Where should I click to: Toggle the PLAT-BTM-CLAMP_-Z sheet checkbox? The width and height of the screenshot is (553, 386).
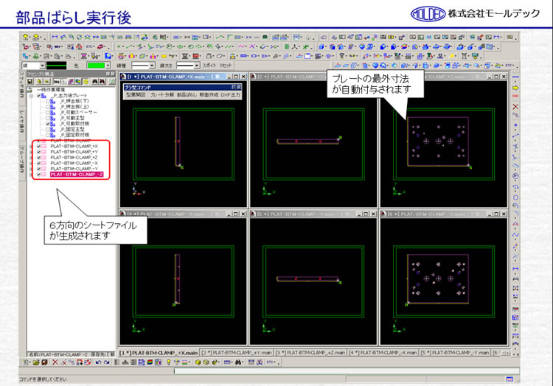click(39, 175)
